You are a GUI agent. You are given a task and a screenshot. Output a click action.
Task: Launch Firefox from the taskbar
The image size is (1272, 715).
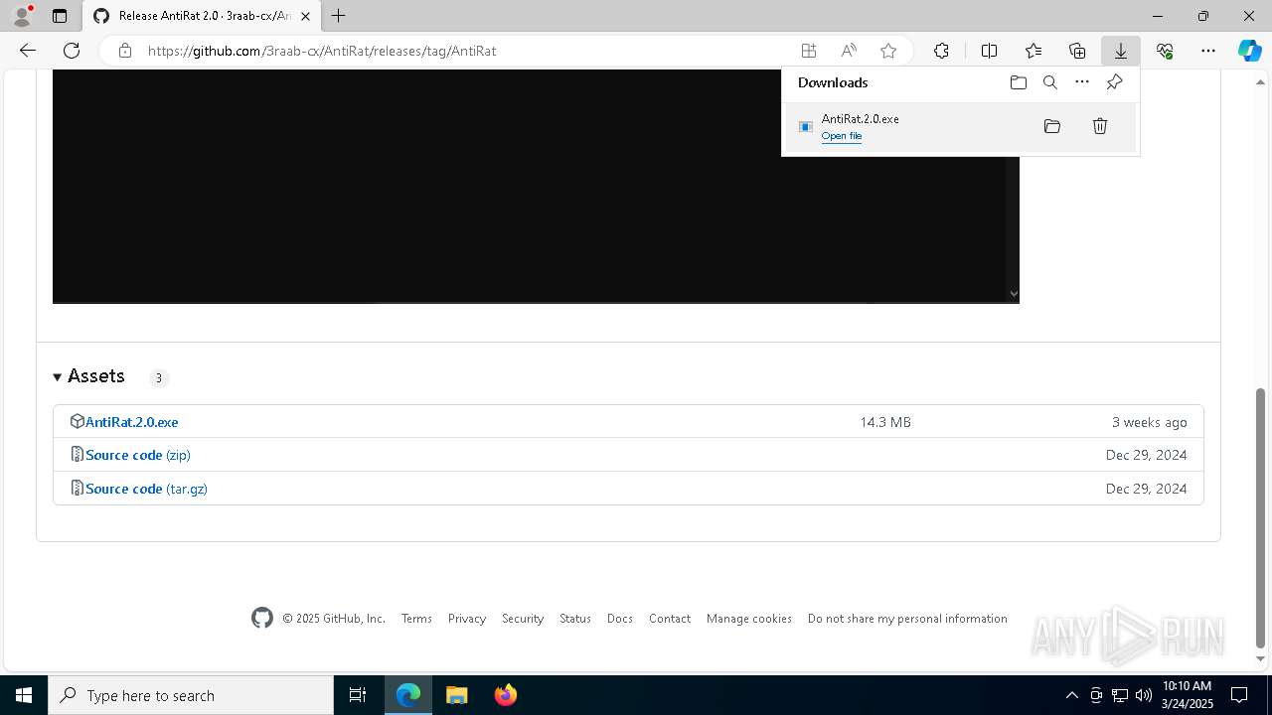tap(505, 695)
